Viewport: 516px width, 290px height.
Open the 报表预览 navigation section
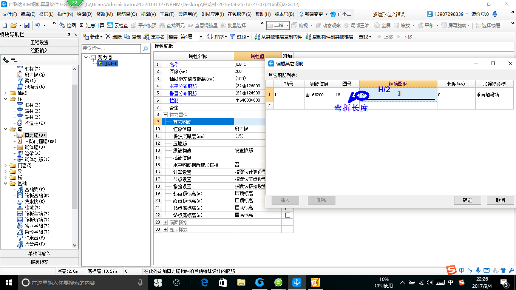click(x=39, y=262)
